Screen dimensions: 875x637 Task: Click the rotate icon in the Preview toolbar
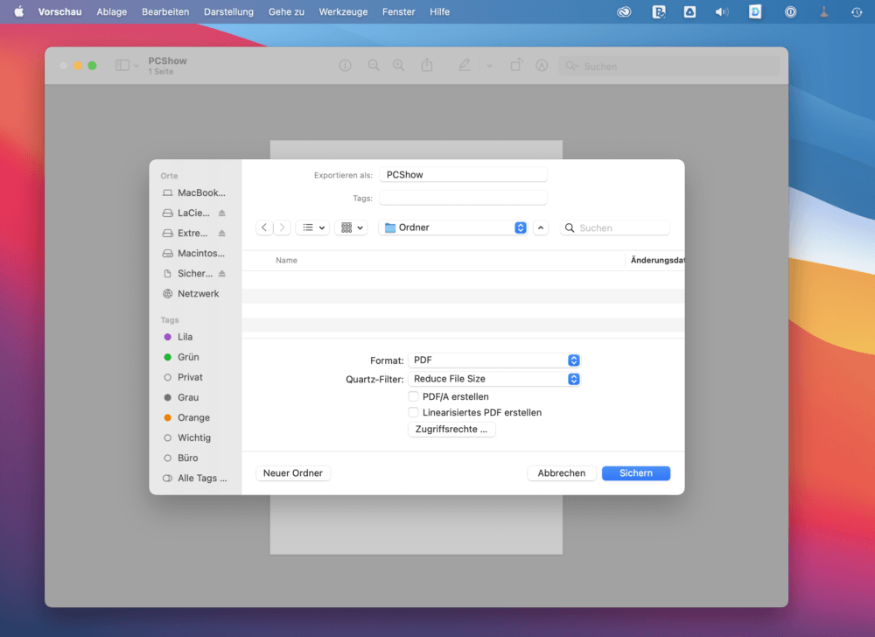(x=515, y=66)
